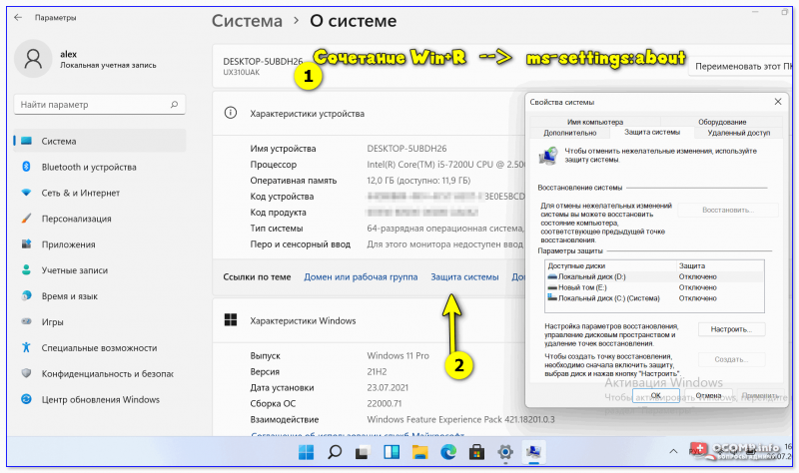Open Центр обновления Windows section
Viewport: 799px width, 473px height.
(x=100, y=400)
